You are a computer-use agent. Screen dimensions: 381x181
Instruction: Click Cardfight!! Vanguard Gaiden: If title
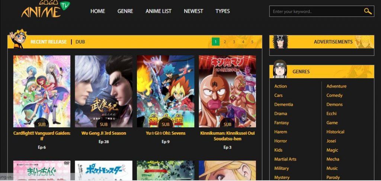click(x=42, y=136)
